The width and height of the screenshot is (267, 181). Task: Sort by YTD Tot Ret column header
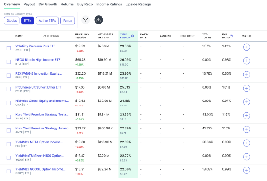click(x=208, y=36)
